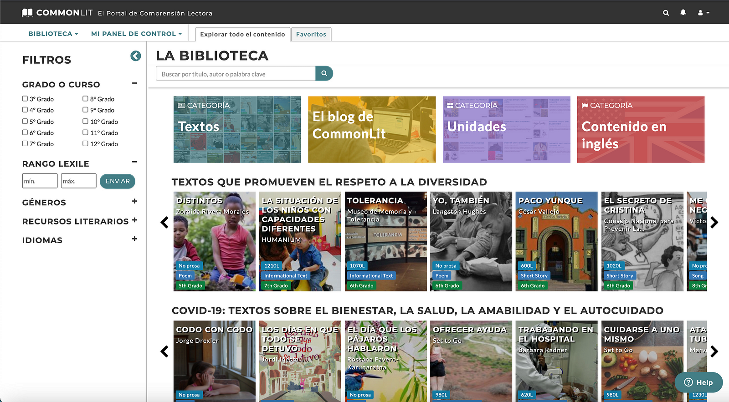This screenshot has height=402, width=729.
Task: Check the 12° Grado filter
Action: pos(85,143)
